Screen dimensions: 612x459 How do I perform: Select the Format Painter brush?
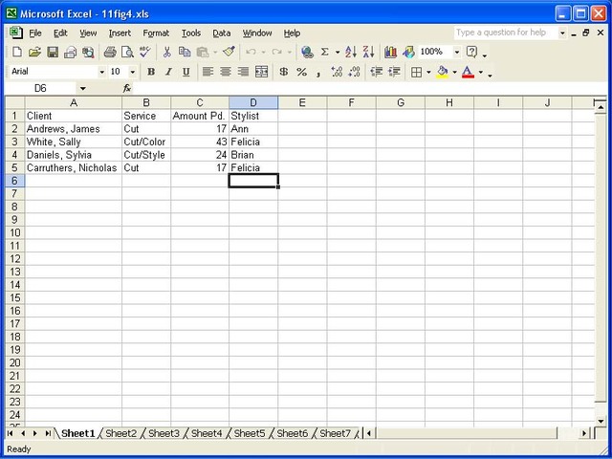tap(229, 52)
